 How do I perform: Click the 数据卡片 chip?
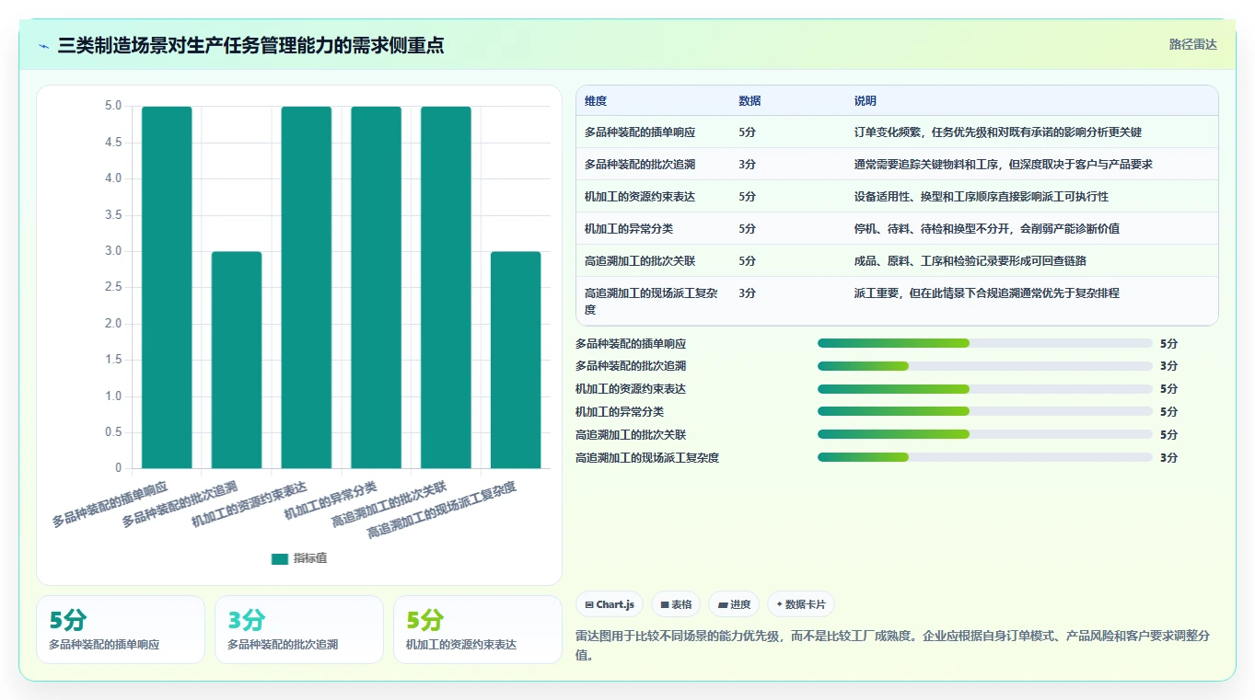pos(801,604)
